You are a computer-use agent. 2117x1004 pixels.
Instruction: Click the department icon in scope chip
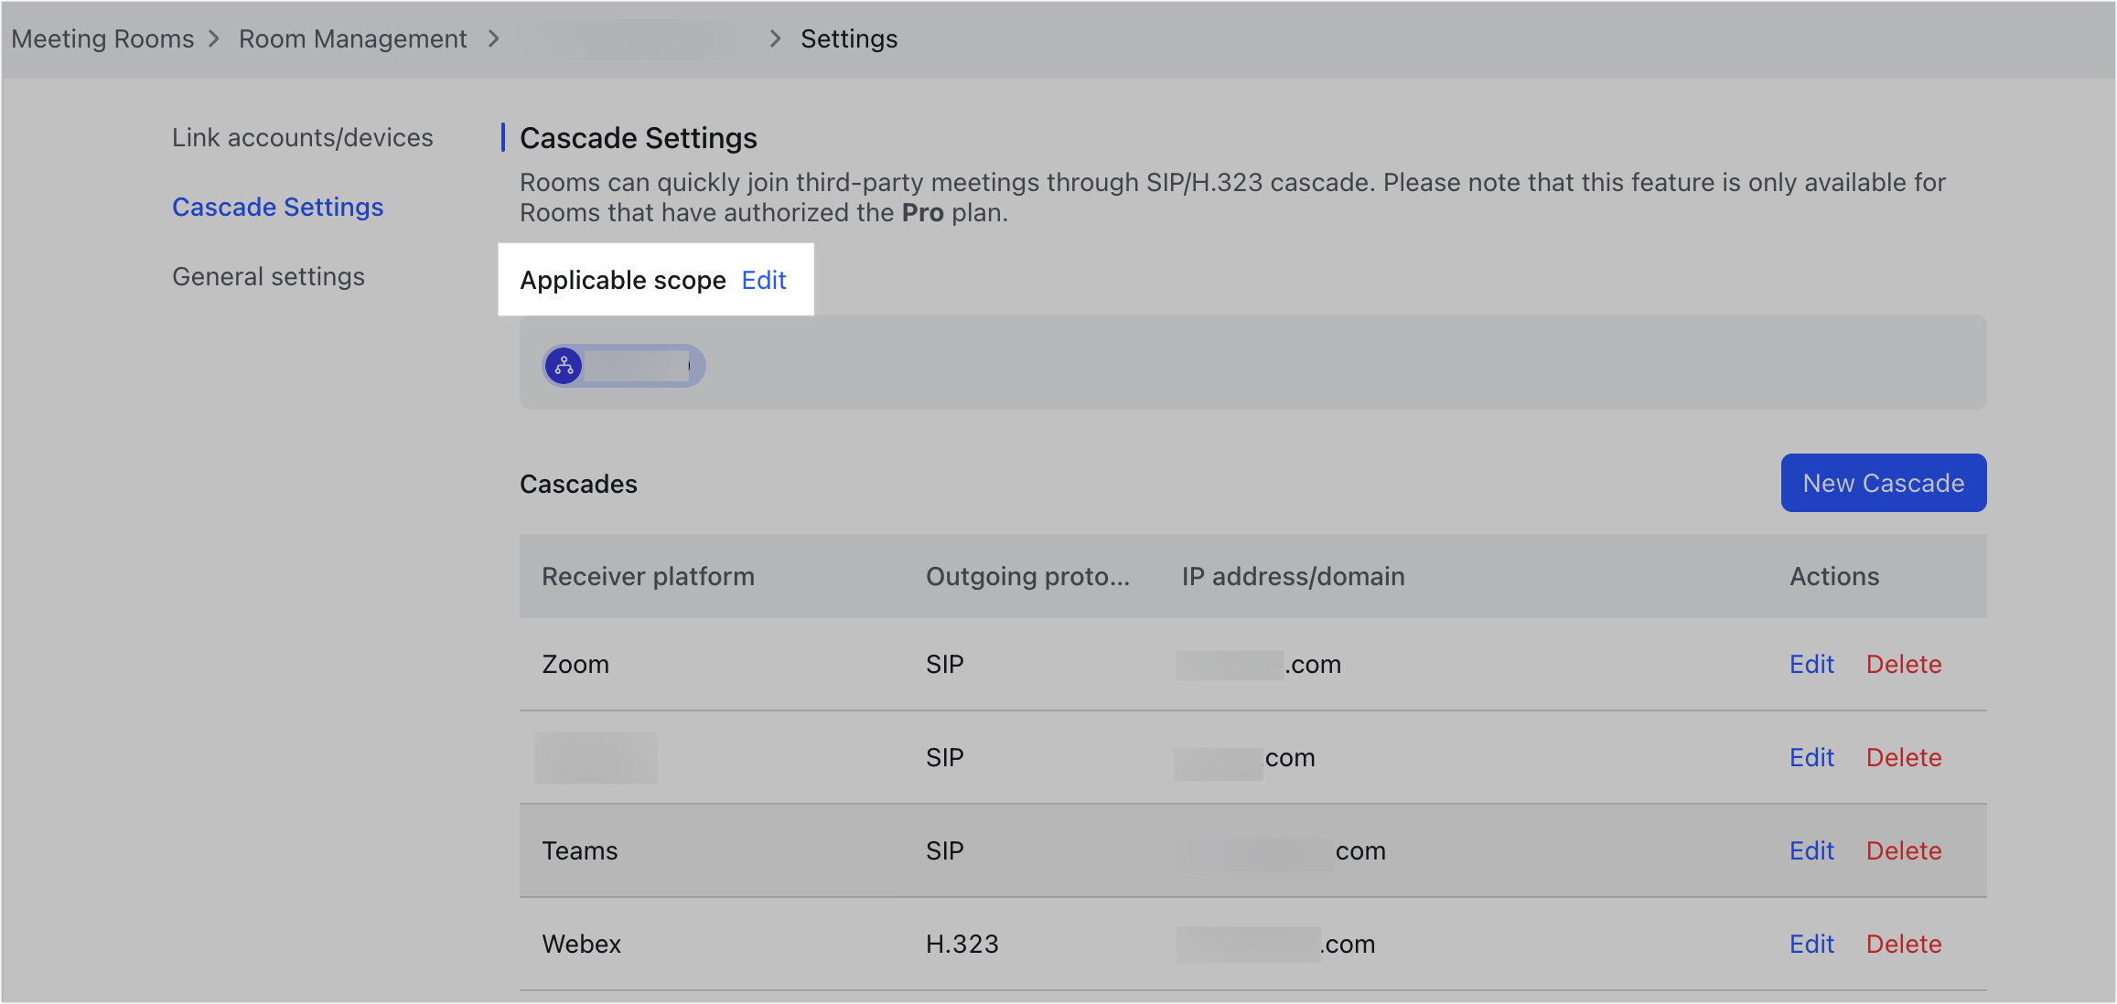coord(564,366)
